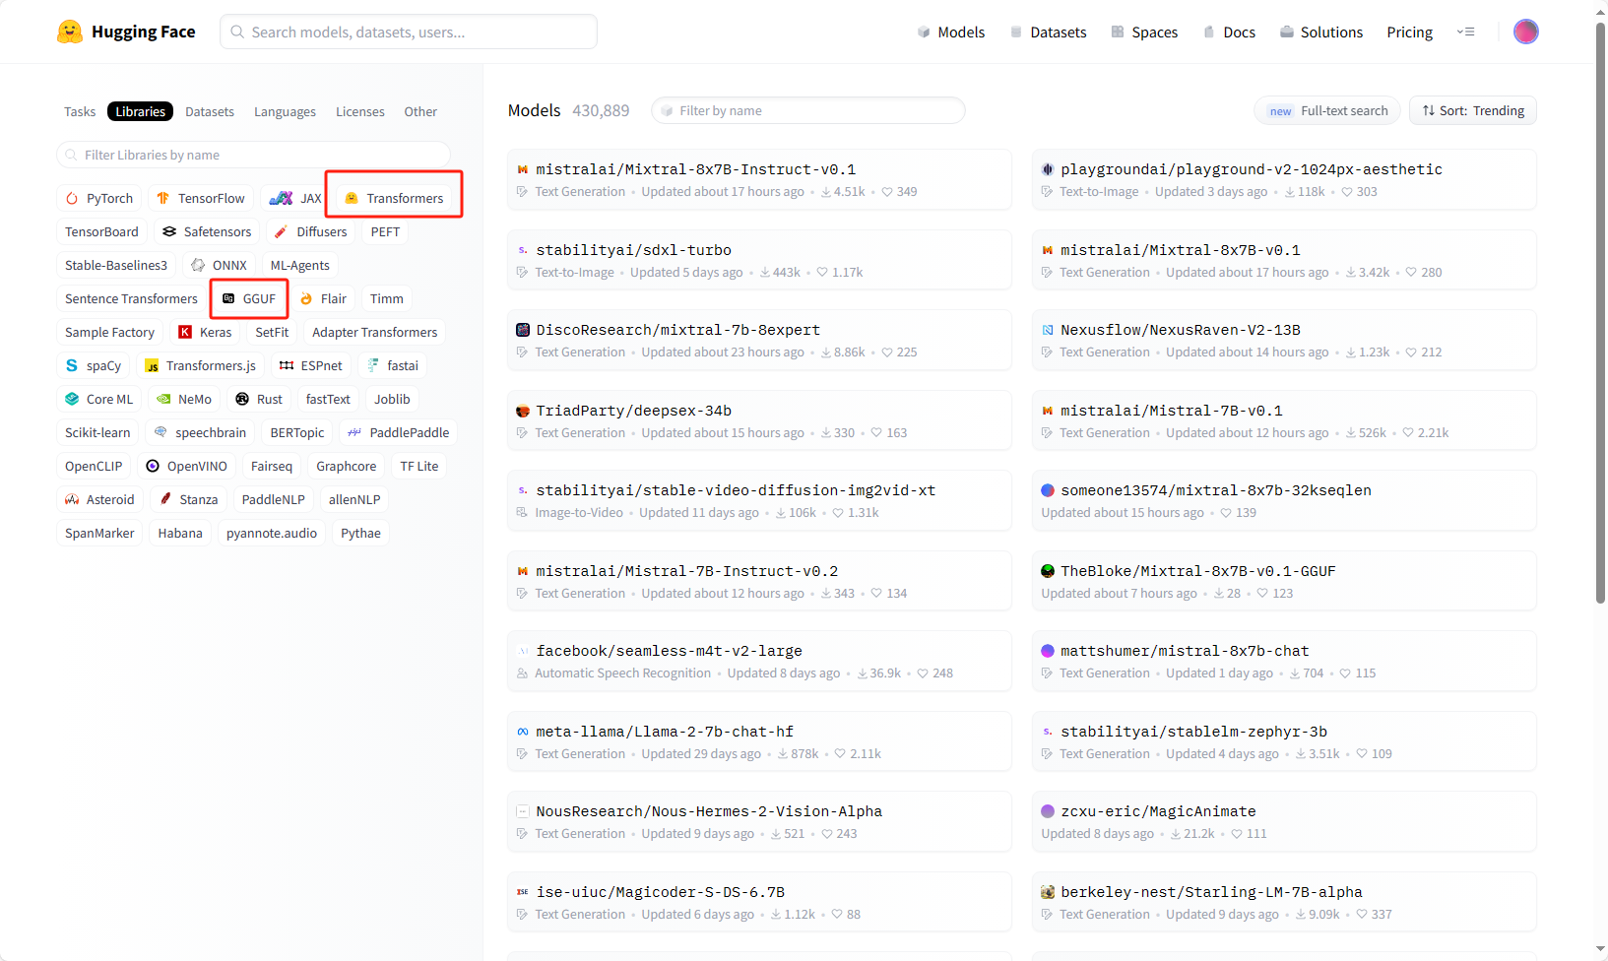Filter by Rust library
1608x961 pixels.
coord(259,399)
